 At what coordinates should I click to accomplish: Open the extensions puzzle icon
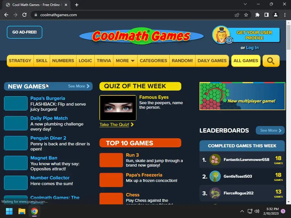point(257,15)
